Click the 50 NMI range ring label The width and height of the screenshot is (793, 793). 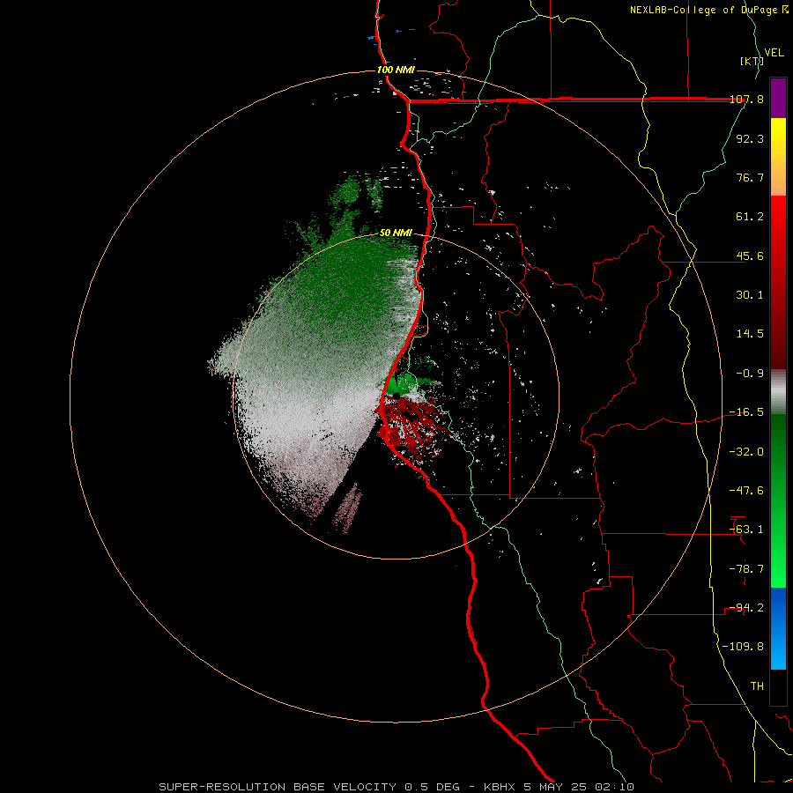396,233
